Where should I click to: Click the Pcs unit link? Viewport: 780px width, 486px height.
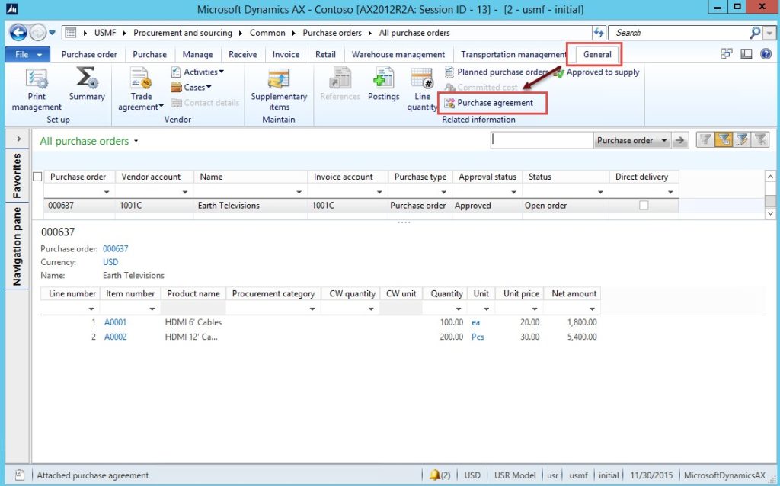(x=478, y=337)
